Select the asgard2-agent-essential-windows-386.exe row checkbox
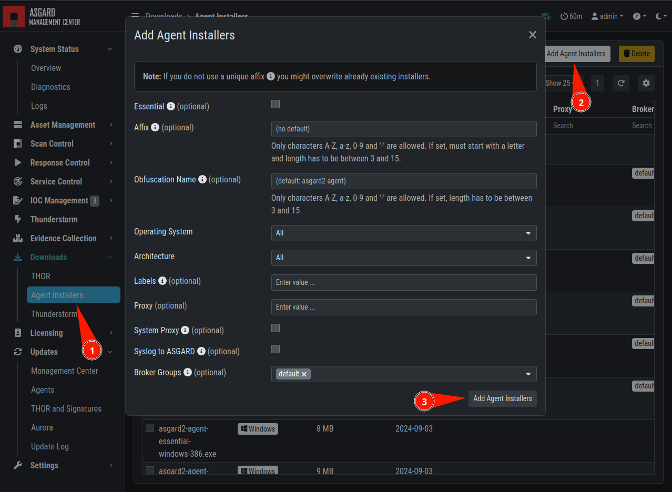672x492 pixels. tap(150, 428)
